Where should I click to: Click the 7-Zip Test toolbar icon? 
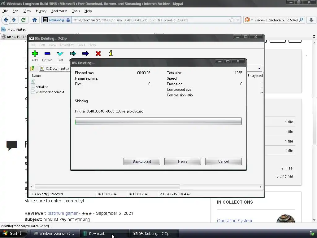pos(60,54)
